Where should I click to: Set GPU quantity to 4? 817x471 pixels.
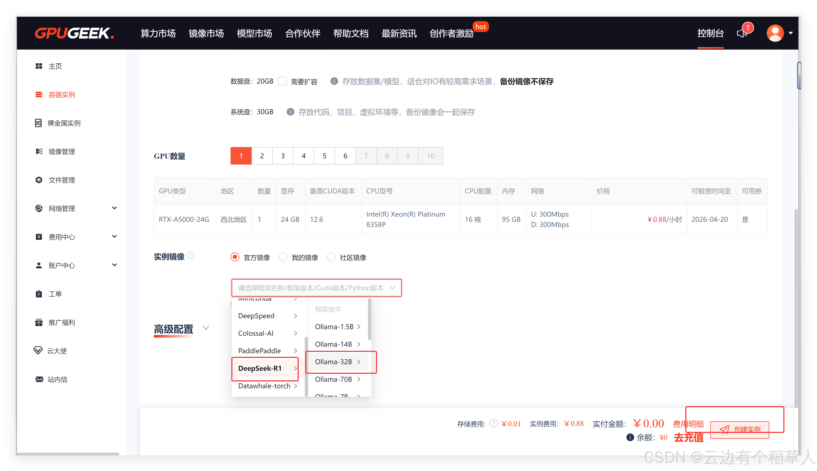click(303, 156)
